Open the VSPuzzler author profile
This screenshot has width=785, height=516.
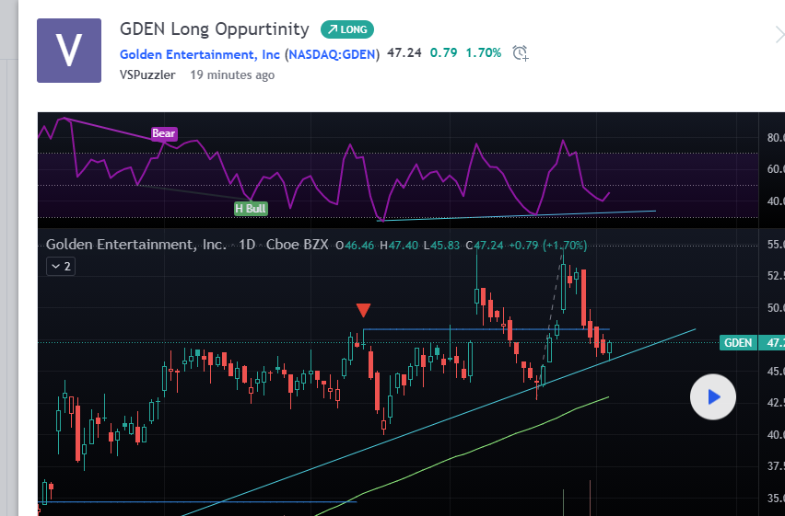point(149,75)
